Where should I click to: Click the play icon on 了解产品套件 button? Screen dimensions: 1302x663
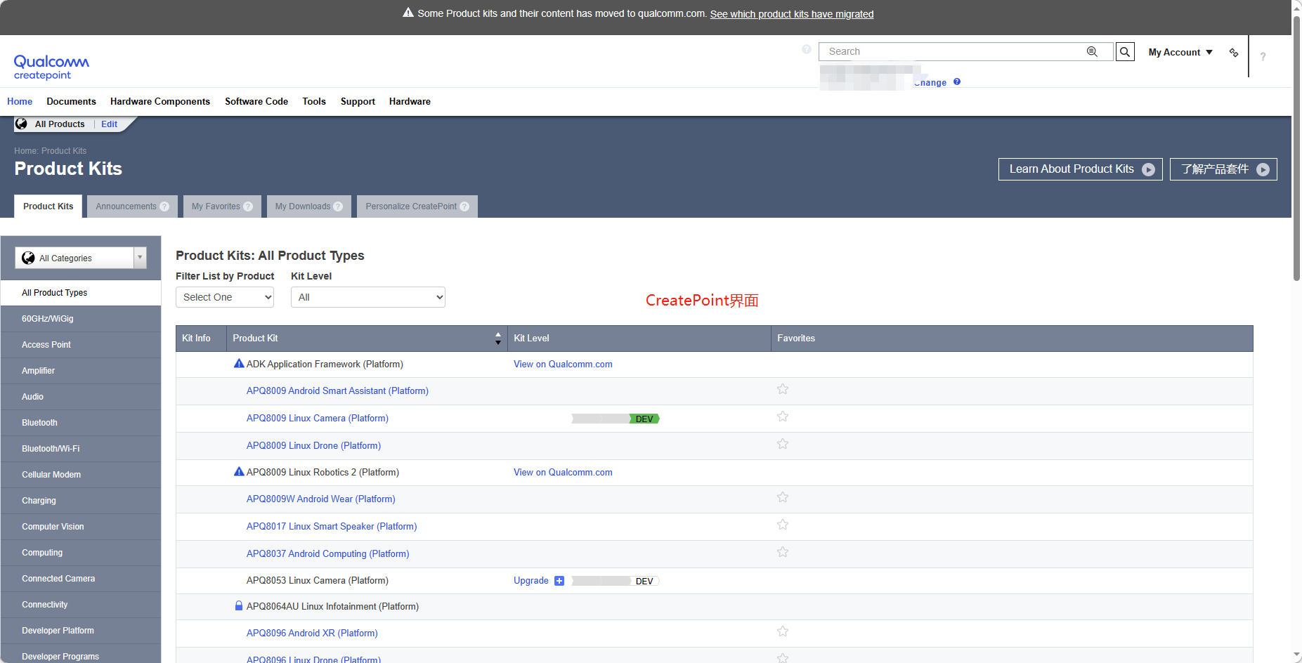pyautogui.click(x=1263, y=169)
